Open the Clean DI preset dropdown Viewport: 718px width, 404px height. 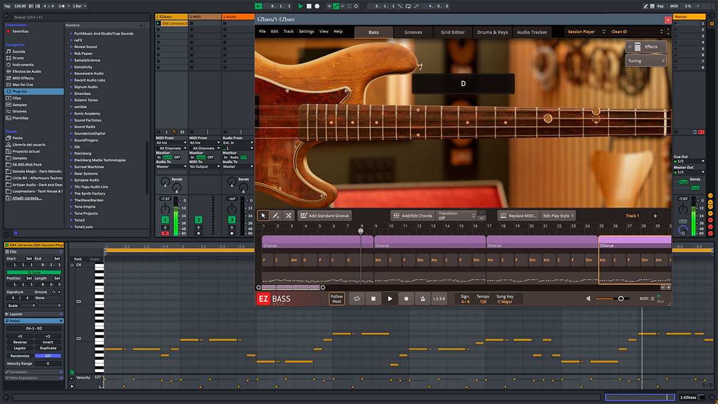tap(637, 32)
